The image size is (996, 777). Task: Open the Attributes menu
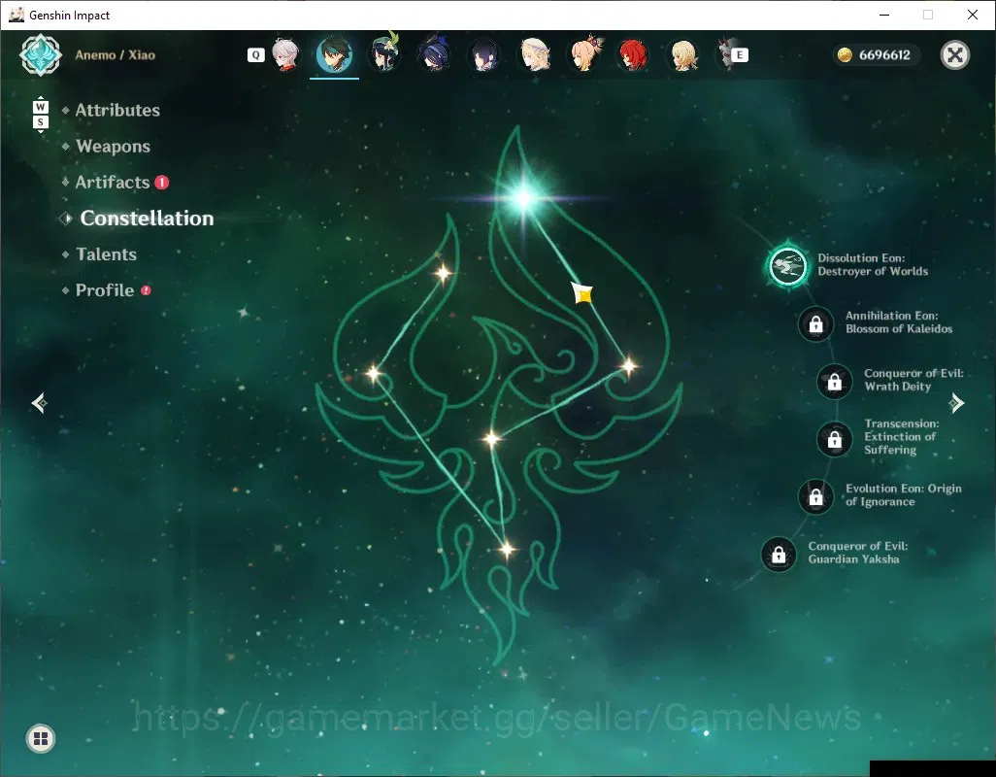pyautogui.click(x=117, y=110)
